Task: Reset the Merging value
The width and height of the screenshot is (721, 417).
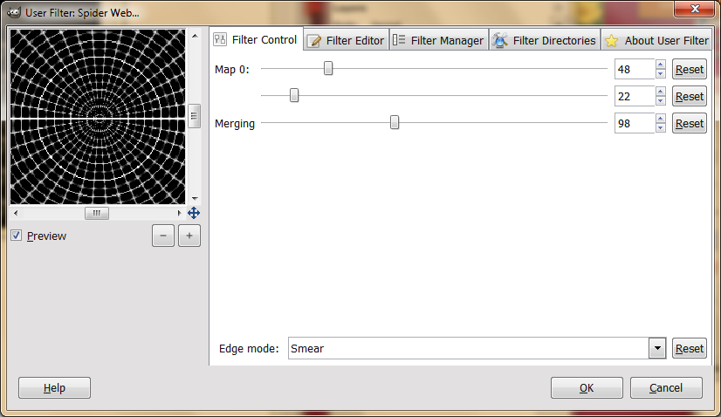Action: (690, 123)
